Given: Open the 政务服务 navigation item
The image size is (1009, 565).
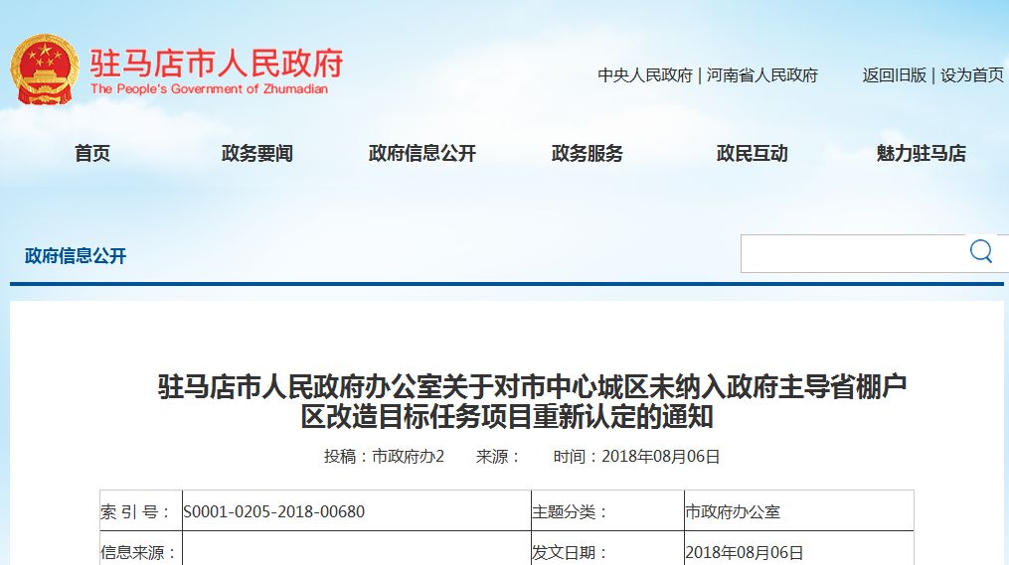Looking at the screenshot, I should point(587,153).
